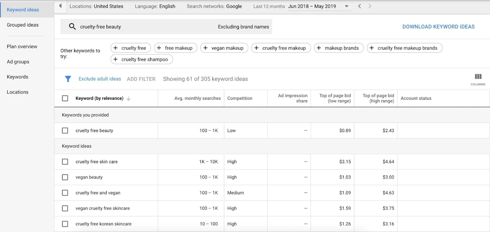Click the search magnifier icon

click(x=72, y=27)
